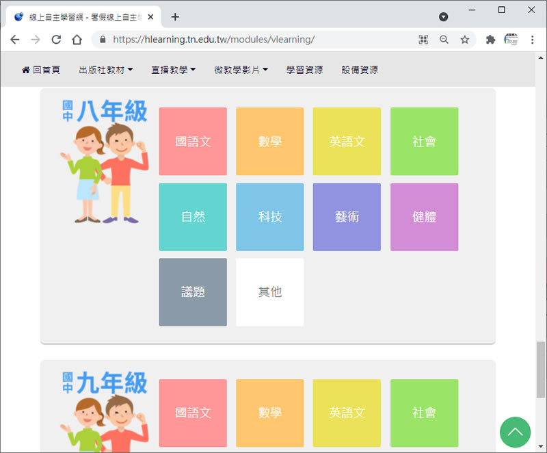Click the scrollbar up arrow
Viewport: 547px width, 453px height.
540,58
